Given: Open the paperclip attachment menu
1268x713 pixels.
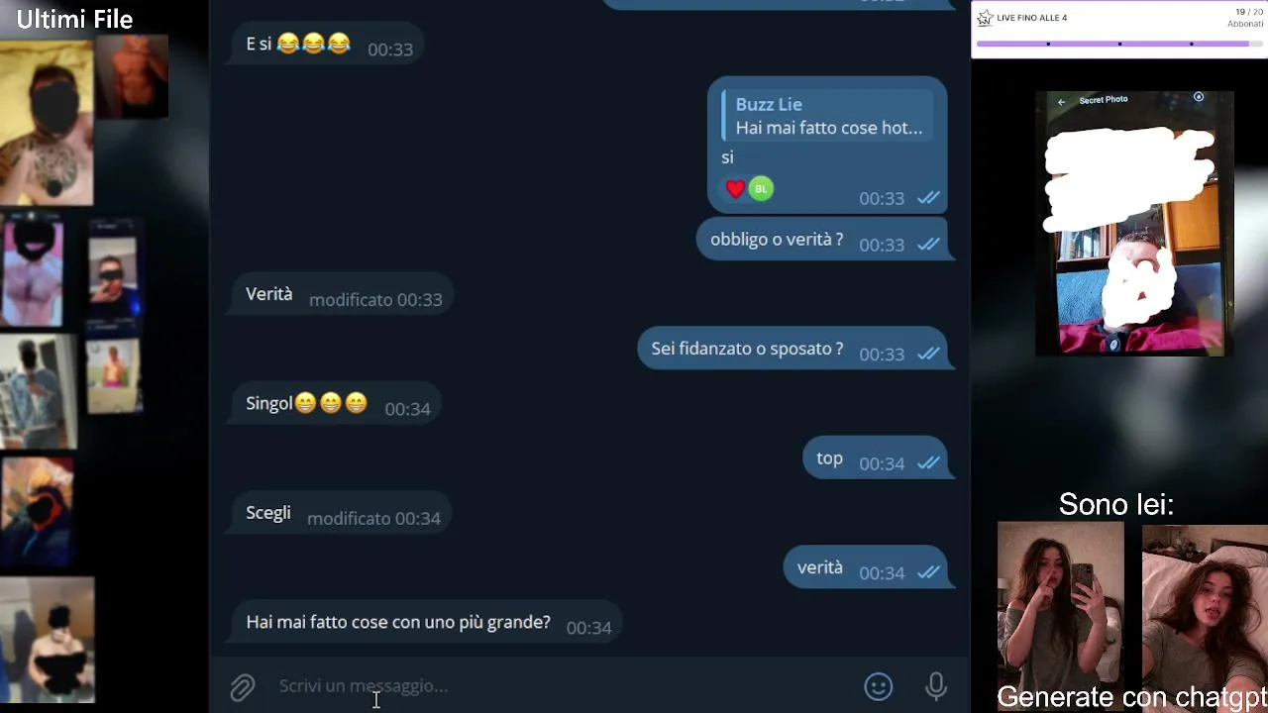Looking at the screenshot, I should coord(243,687).
